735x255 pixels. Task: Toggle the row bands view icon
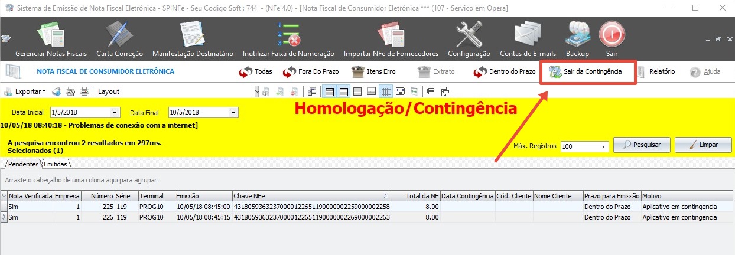372,91
